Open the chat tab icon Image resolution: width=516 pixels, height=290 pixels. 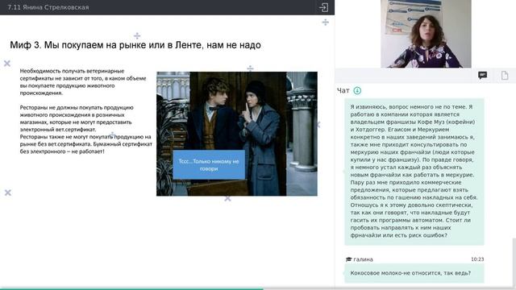tap(482, 75)
